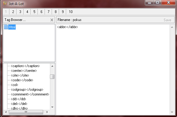Switch to note tab 5
177x117 pixels.
pos(34,12)
